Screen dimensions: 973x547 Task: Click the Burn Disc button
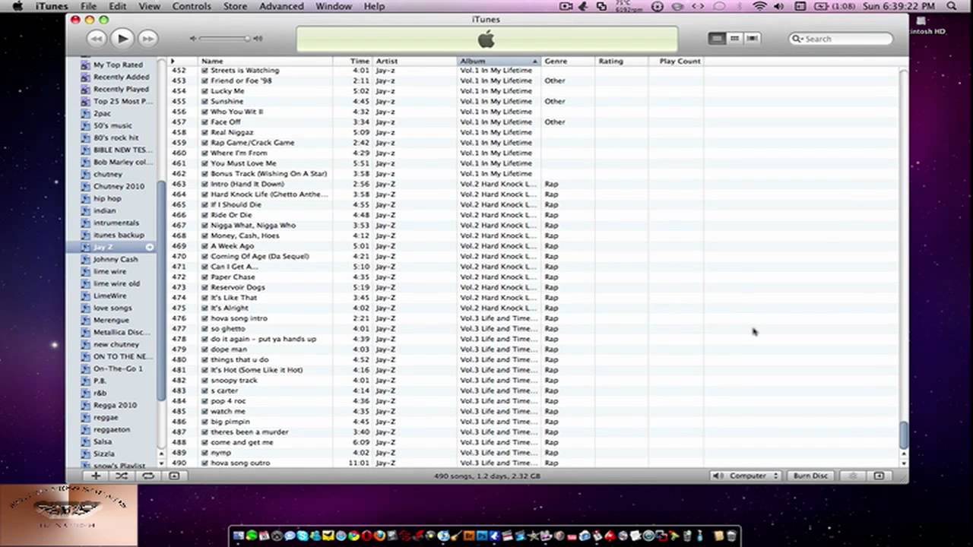click(810, 476)
